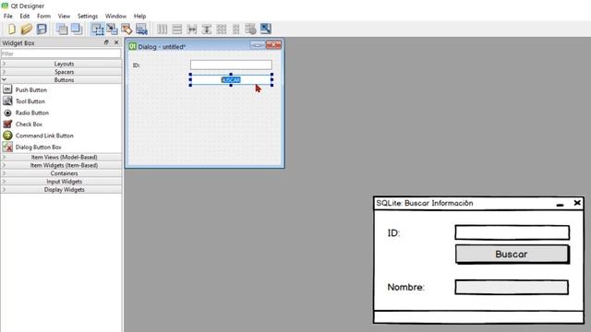Image resolution: width=591 pixels, height=332 pixels.
Task: Open the Form menu
Action: pos(43,16)
